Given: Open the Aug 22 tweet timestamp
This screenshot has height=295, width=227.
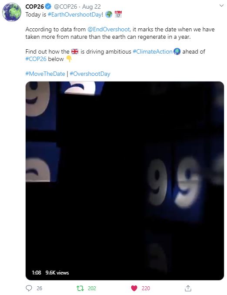Looking at the screenshot, I should pyautogui.click(x=91, y=7).
